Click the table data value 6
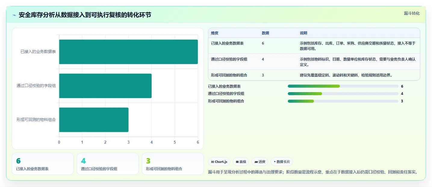 [x=263, y=43]
